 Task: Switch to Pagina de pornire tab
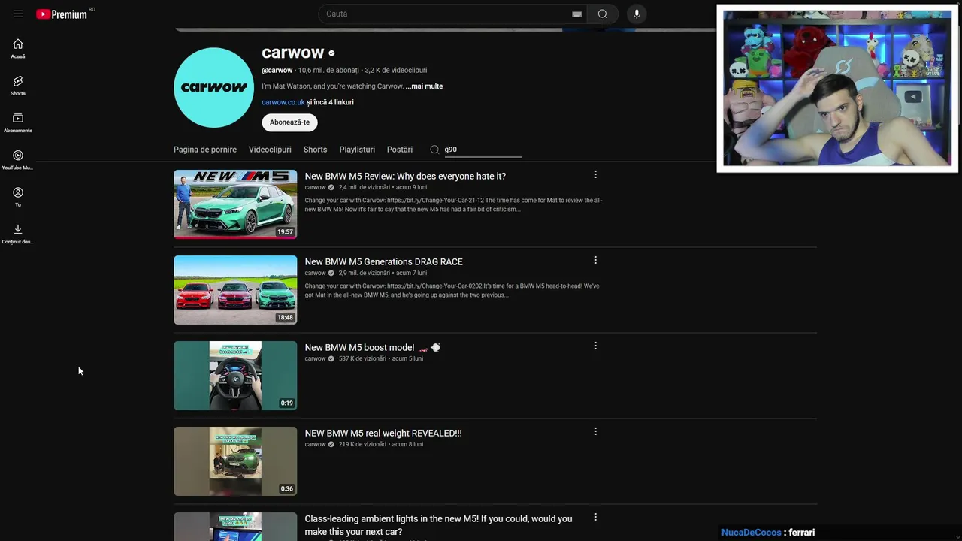tap(205, 150)
